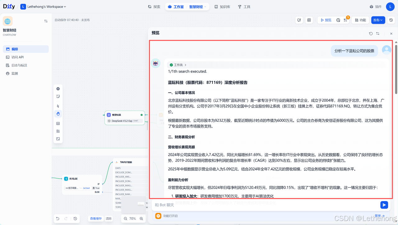Screen dimensions: 398x225
Task: Click the export image icon in canvas toolbar
Action: (58, 123)
